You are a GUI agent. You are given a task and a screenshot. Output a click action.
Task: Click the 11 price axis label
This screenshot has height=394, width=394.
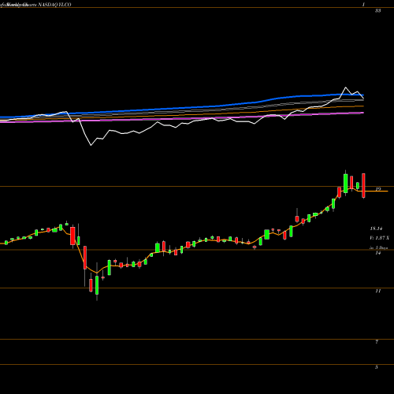coord(377,291)
